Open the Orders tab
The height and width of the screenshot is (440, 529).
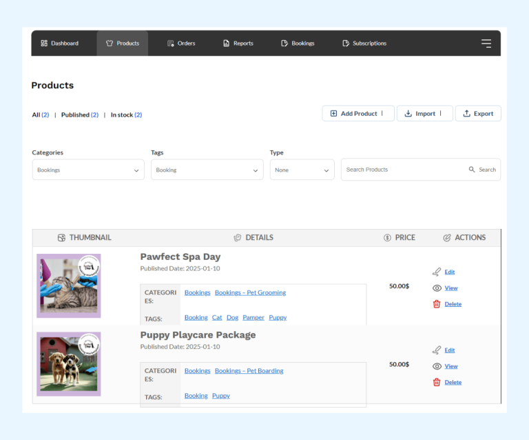pos(181,43)
